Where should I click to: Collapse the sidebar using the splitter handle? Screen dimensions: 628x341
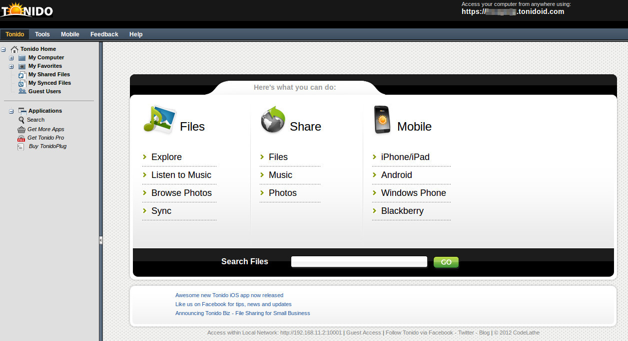(101, 240)
